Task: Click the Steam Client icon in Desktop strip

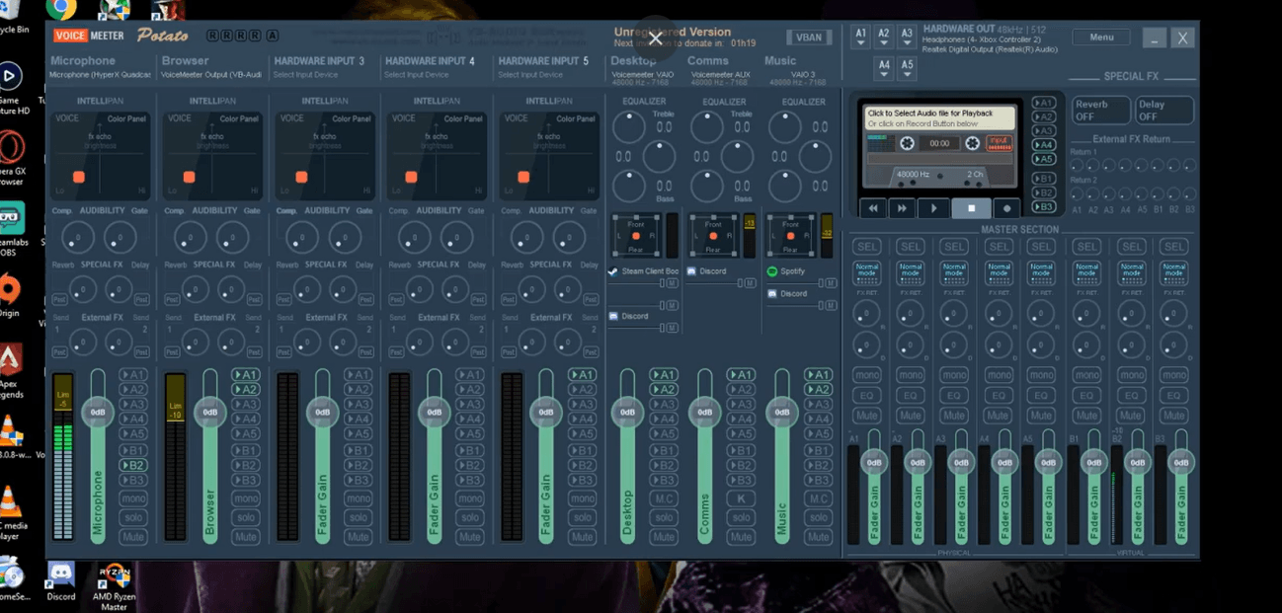Action: [x=614, y=271]
